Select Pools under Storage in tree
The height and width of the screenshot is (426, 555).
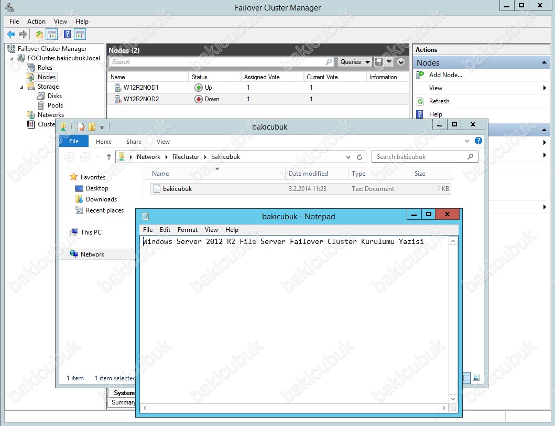point(55,105)
